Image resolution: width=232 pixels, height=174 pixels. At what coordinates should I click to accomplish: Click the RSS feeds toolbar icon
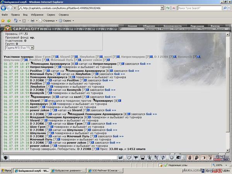pyautogui.click(x=24, y=21)
